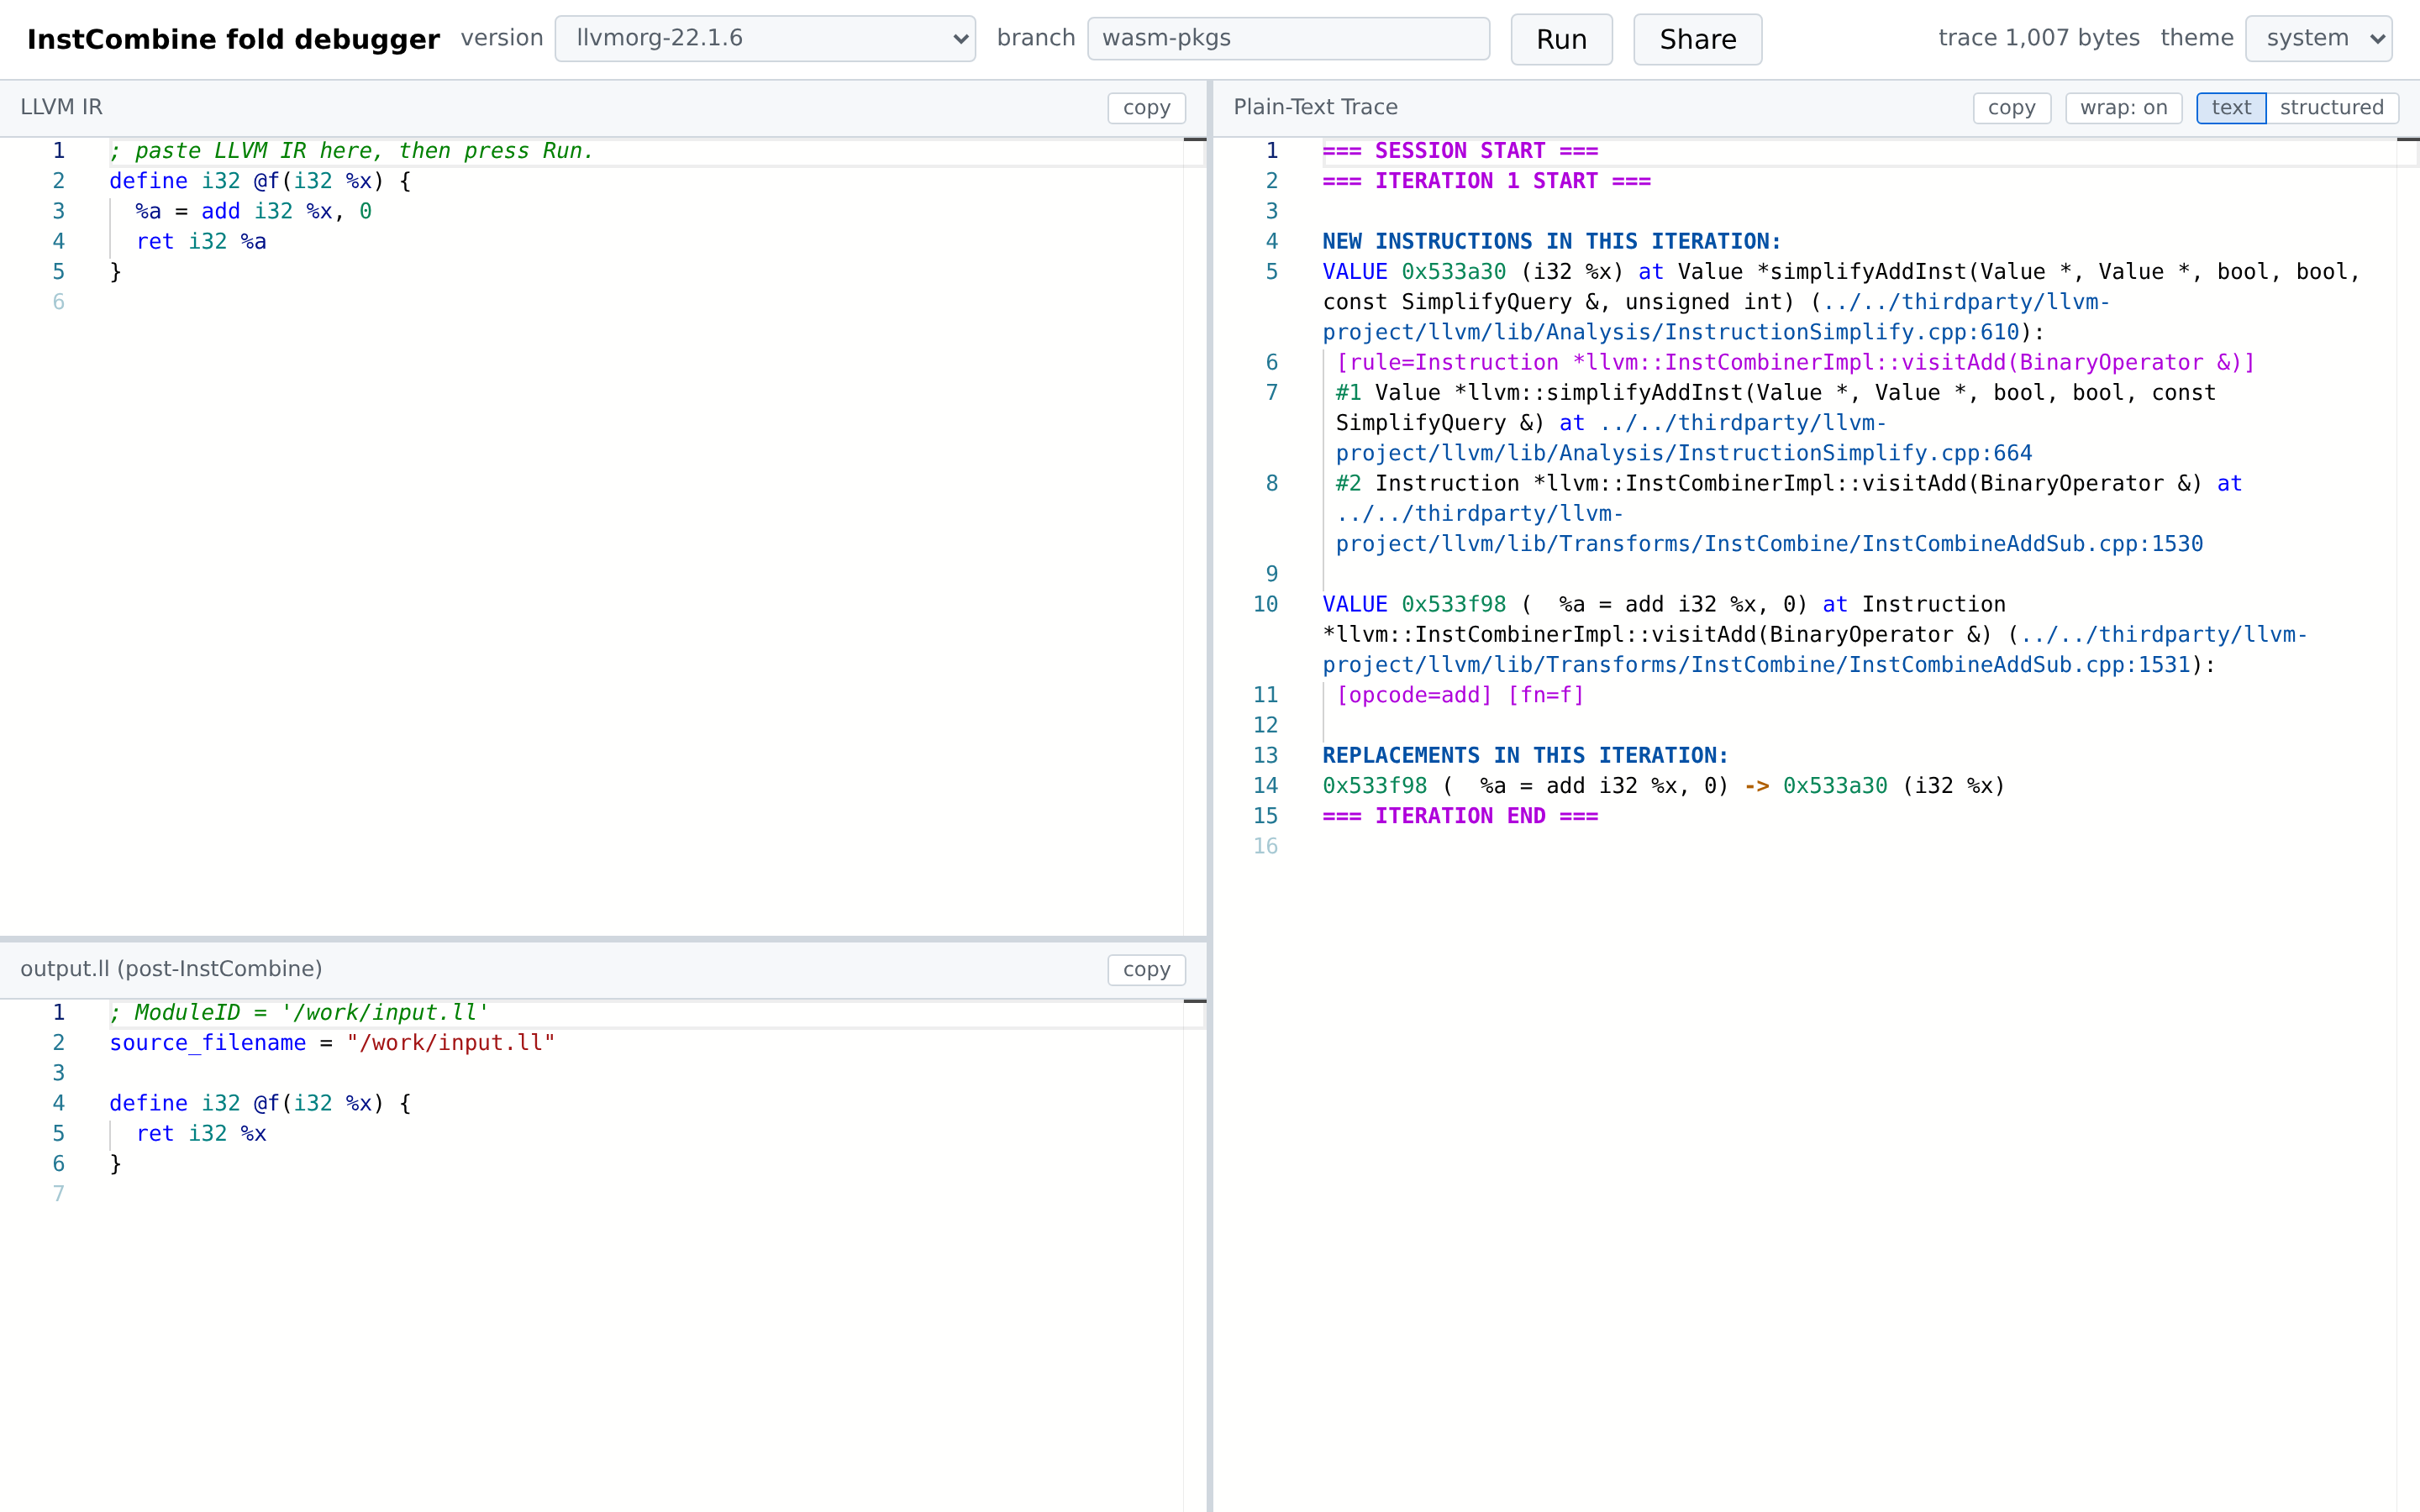Click the '%a = add i32 %x, 0' IR line
The width and height of the screenshot is (2420, 1512).
(254, 212)
